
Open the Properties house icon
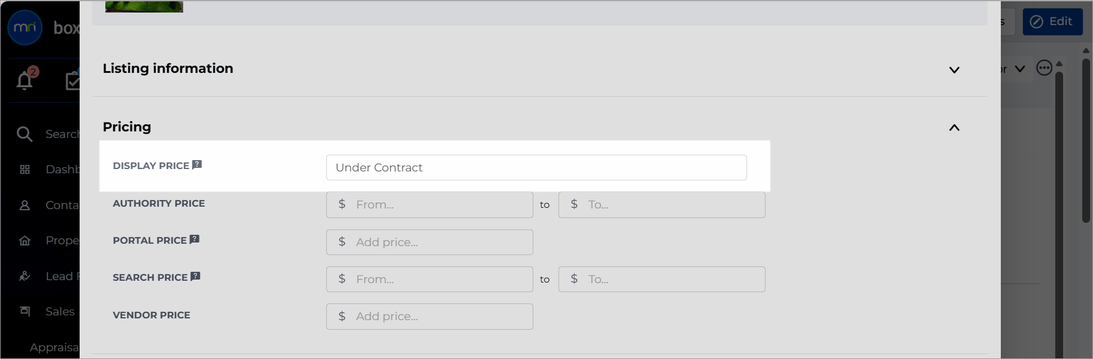pos(25,241)
